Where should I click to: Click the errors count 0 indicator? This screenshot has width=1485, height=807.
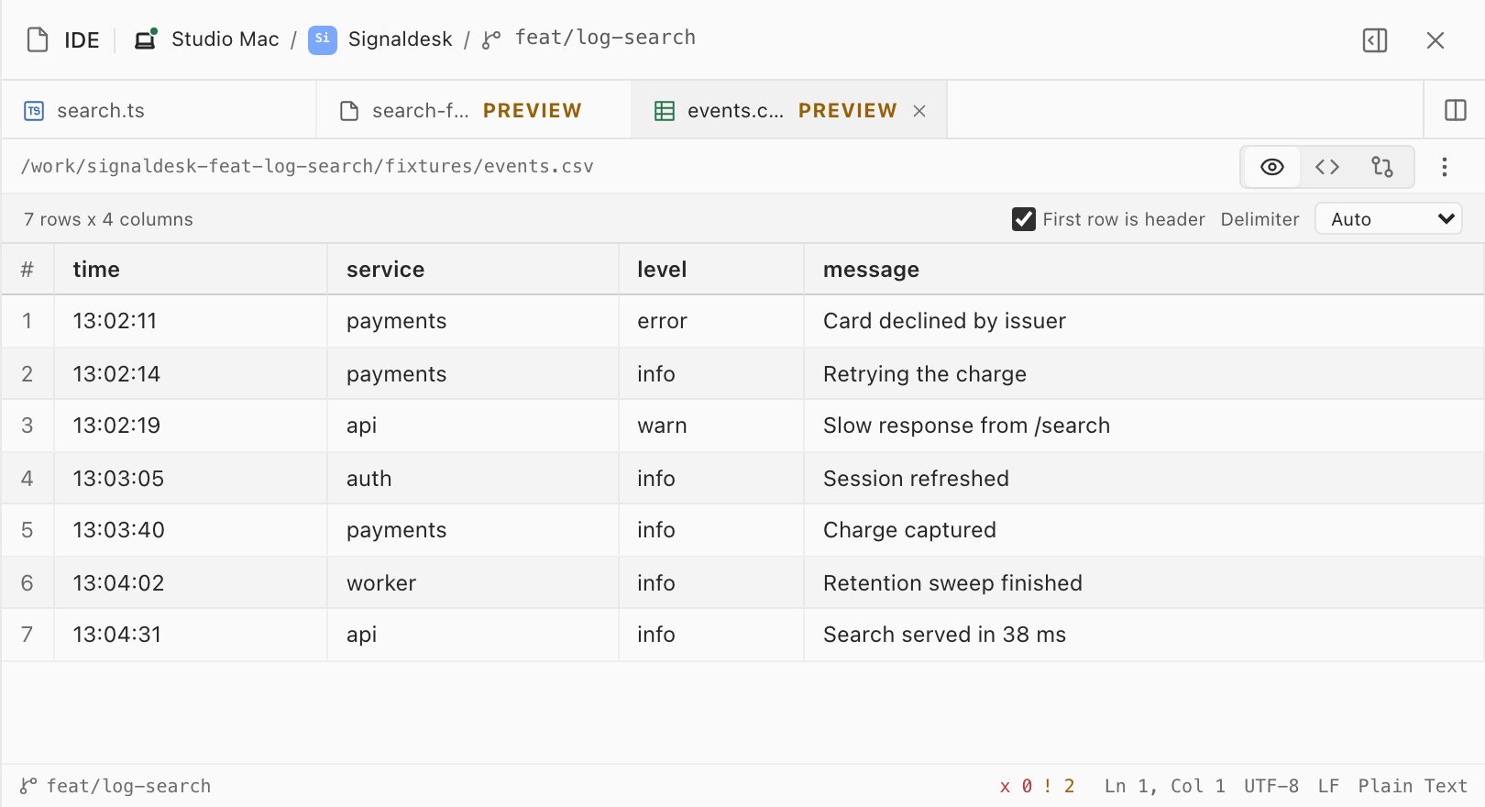click(1017, 786)
